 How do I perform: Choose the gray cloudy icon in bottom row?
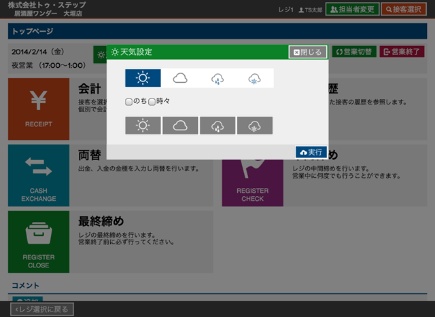(x=180, y=126)
